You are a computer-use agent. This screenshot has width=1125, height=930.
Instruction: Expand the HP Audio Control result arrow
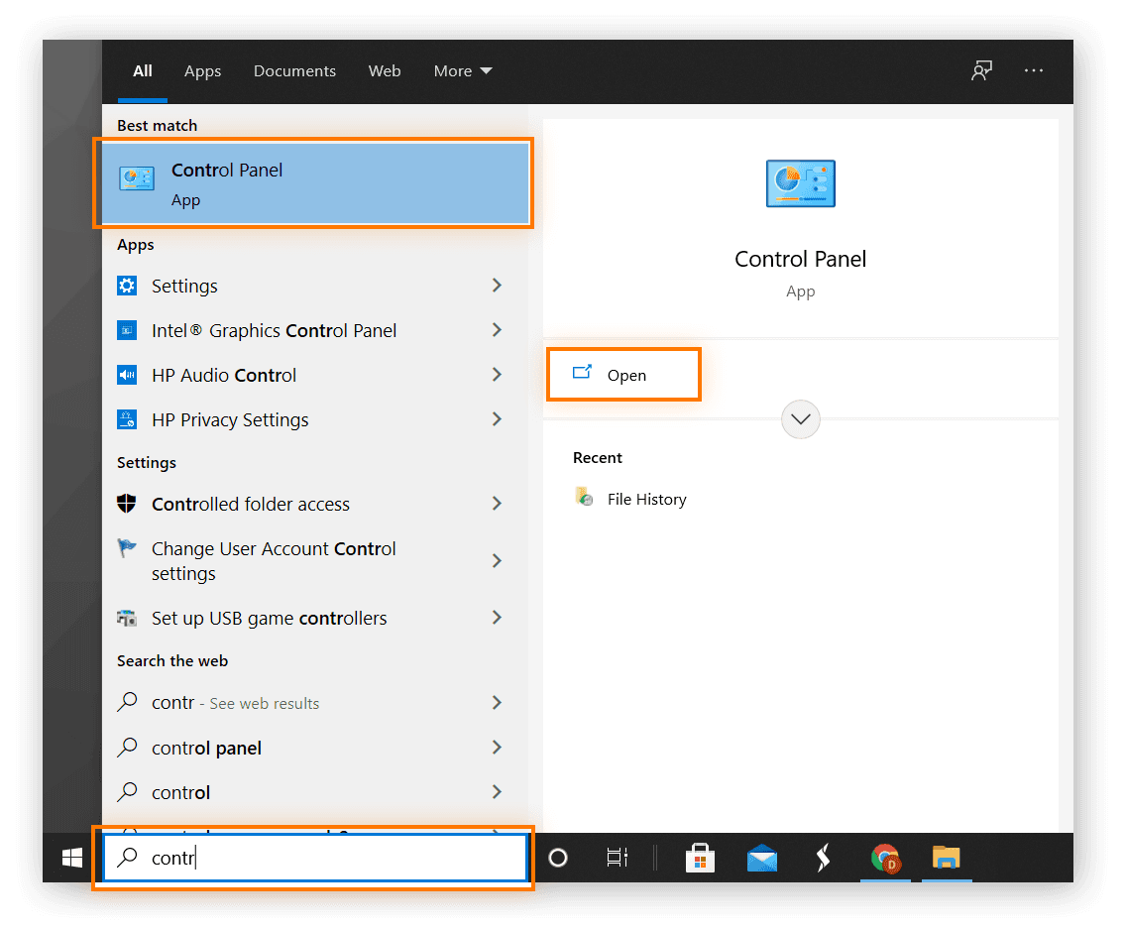click(497, 375)
